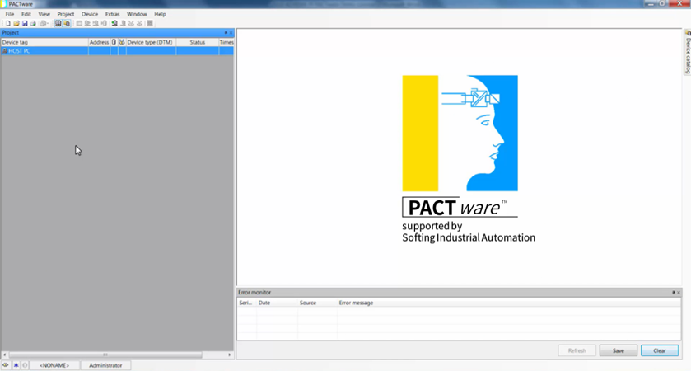
Task: Click the right scroll arrow in Project panel
Action: [229, 355]
